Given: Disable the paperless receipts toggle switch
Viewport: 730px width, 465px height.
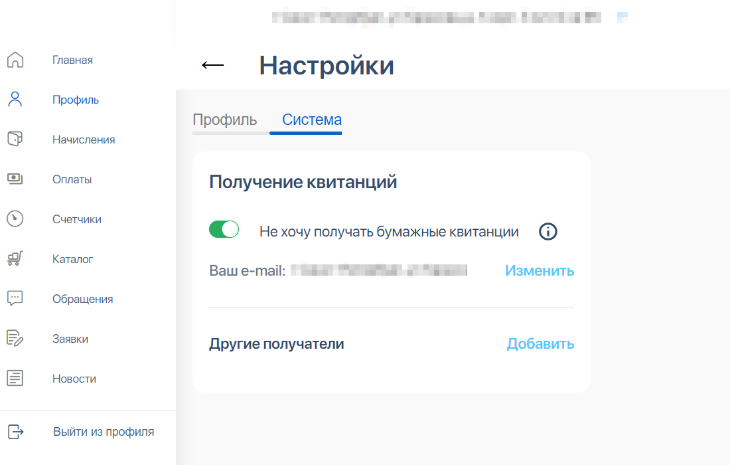Looking at the screenshot, I should [x=224, y=230].
